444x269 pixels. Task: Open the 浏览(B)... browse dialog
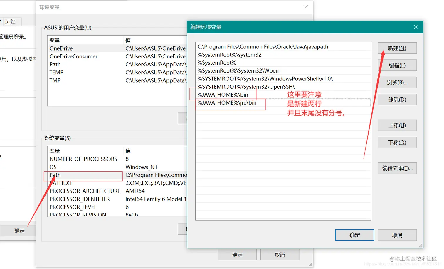pos(397,82)
